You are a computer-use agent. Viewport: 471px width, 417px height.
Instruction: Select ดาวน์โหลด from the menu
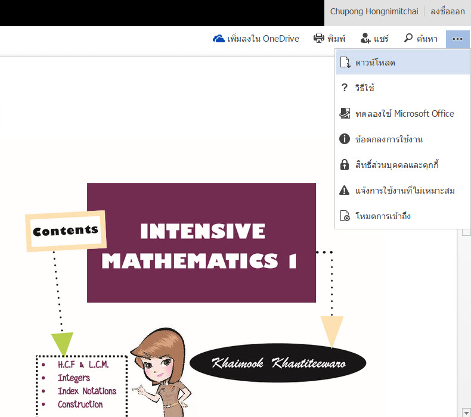point(402,63)
